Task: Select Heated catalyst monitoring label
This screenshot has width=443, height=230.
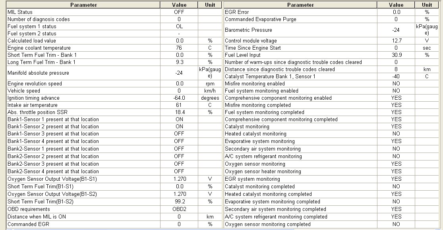Action: (256, 134)
